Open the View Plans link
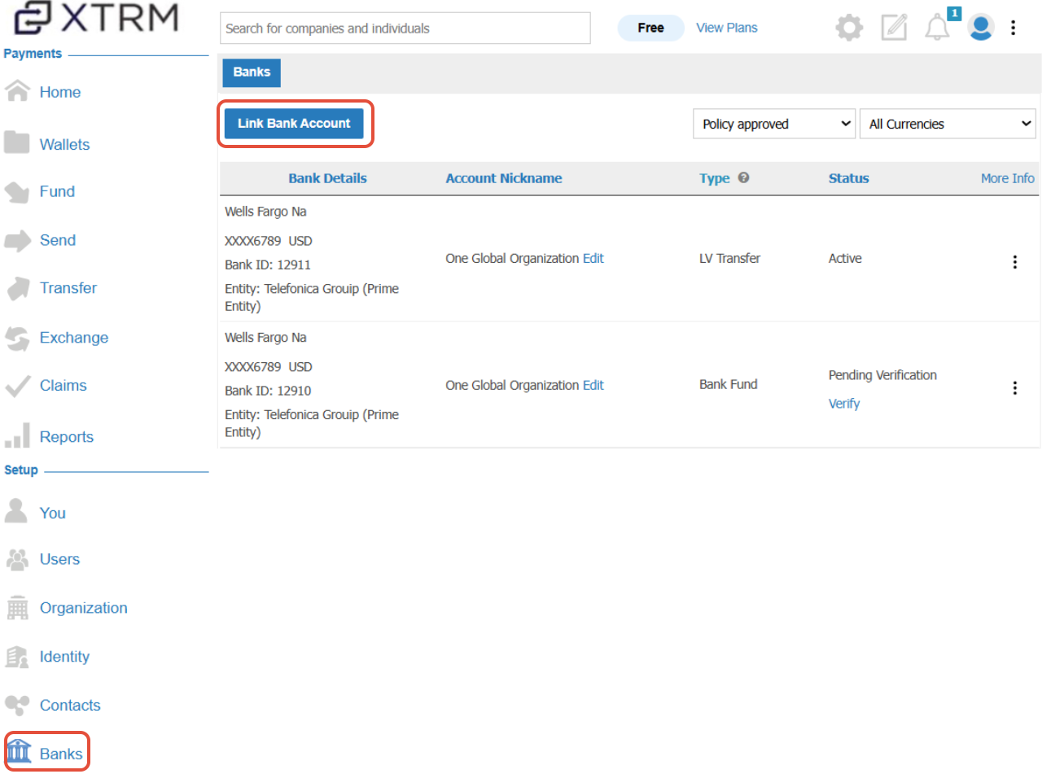1051x774 pixels. (727, 28)
